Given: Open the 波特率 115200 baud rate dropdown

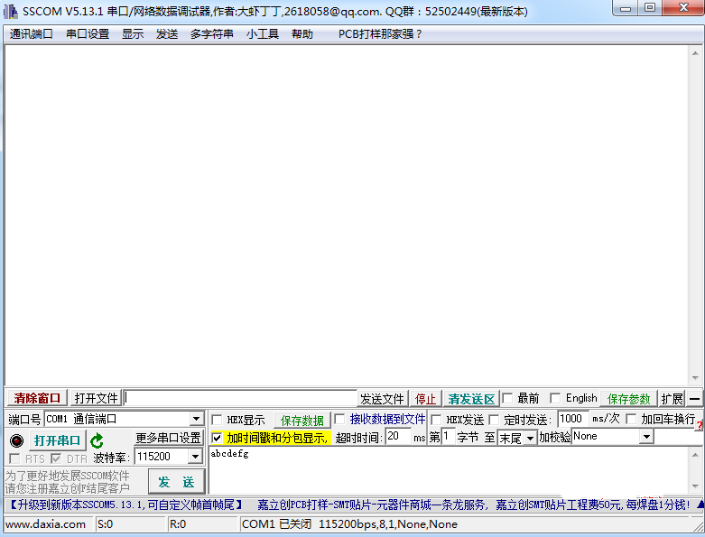Looking at the screenshot, I should click(x=195, y=458).
